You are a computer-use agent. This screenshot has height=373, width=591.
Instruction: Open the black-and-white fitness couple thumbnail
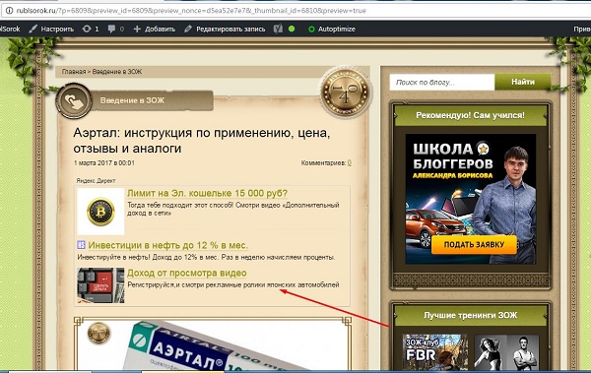506,352
